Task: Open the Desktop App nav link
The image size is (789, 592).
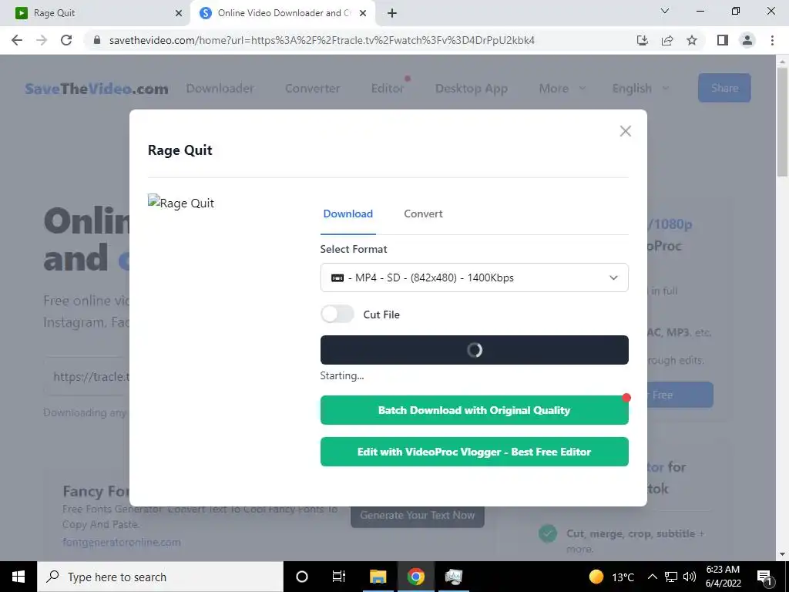Action: (472, 89)
